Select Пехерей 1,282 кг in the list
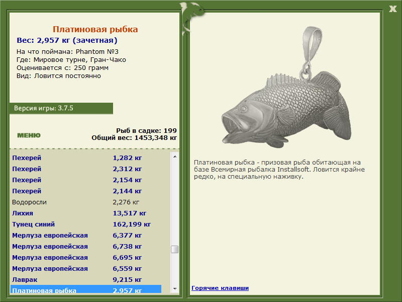The width and height of the screenshot is (402, 302). (86, 158)
